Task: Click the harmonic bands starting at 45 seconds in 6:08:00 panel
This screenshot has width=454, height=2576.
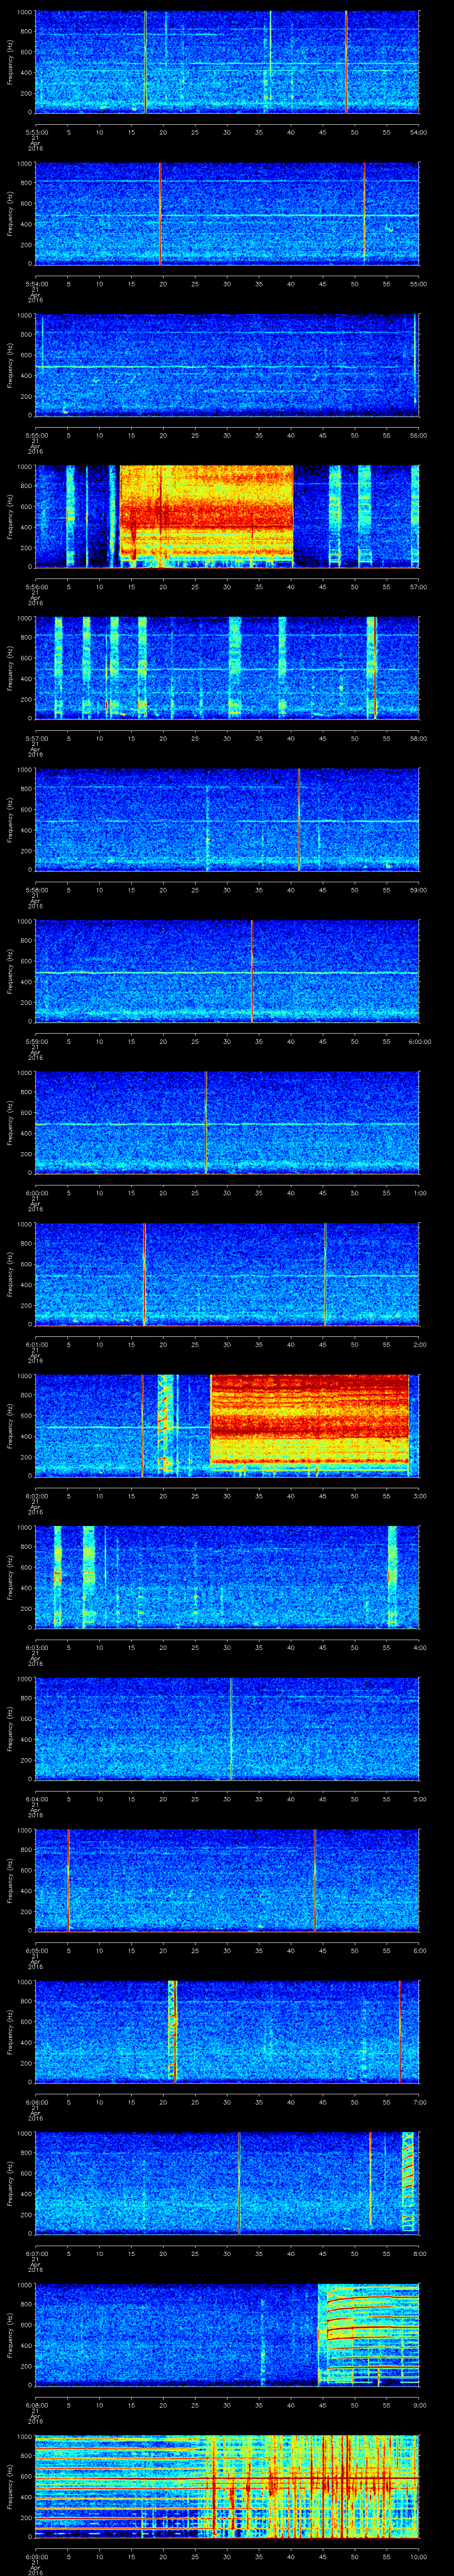Action: 367,2333
